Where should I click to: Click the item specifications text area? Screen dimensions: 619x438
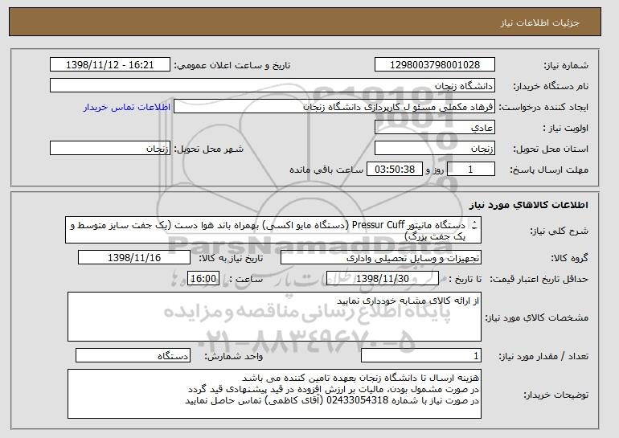(x=274, y=317)
